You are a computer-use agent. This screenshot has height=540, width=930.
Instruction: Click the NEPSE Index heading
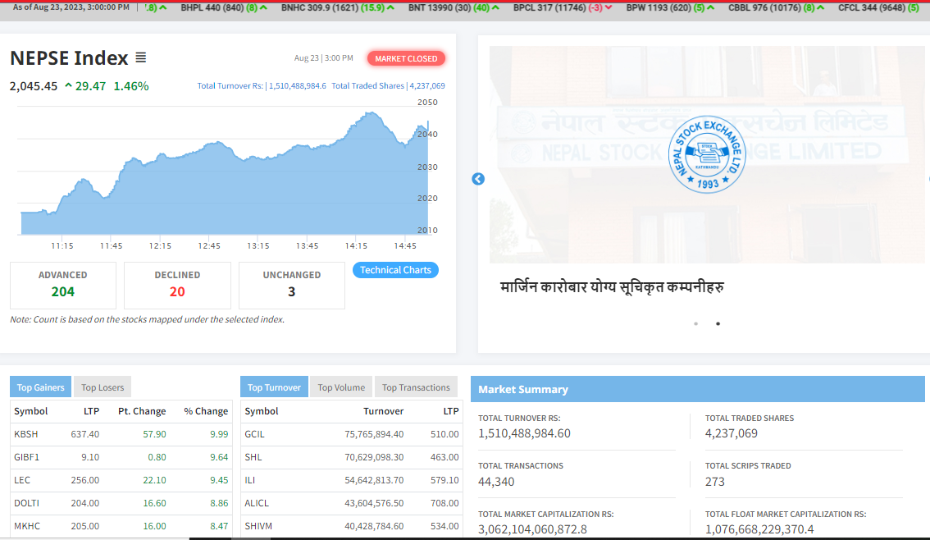click(x=69, y=58)
